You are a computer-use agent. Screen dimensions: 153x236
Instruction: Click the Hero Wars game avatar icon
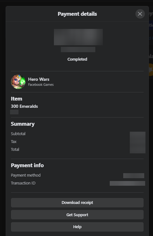point(18,82)
